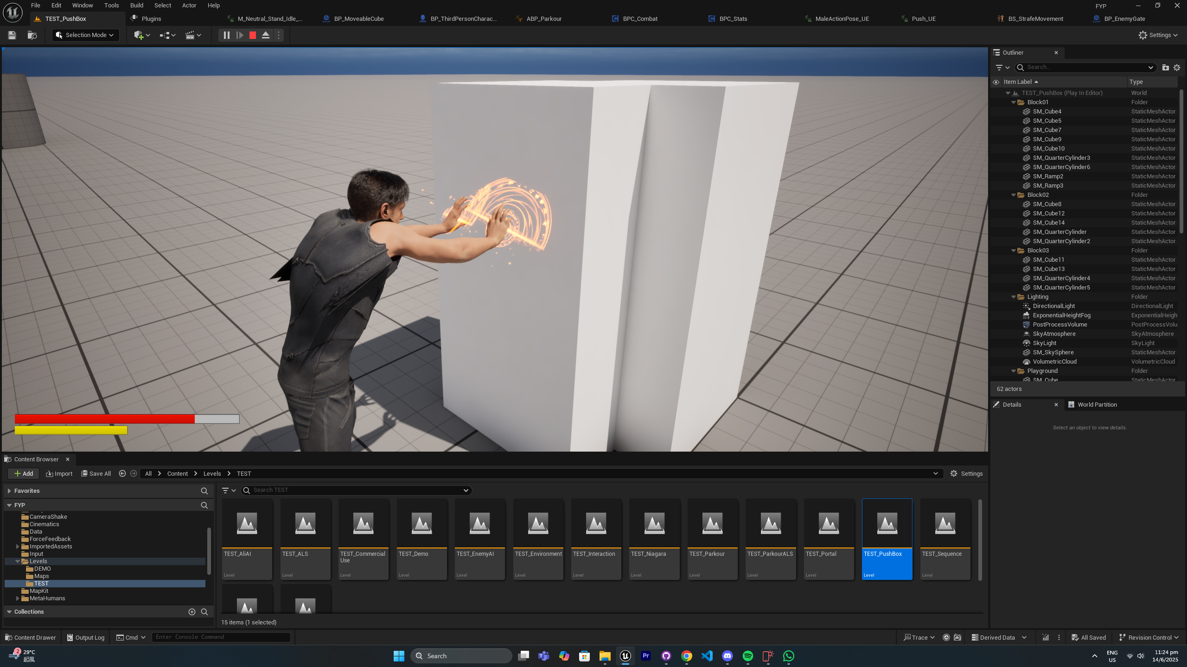Switch to the BP_MoveableCube tab

359,19
